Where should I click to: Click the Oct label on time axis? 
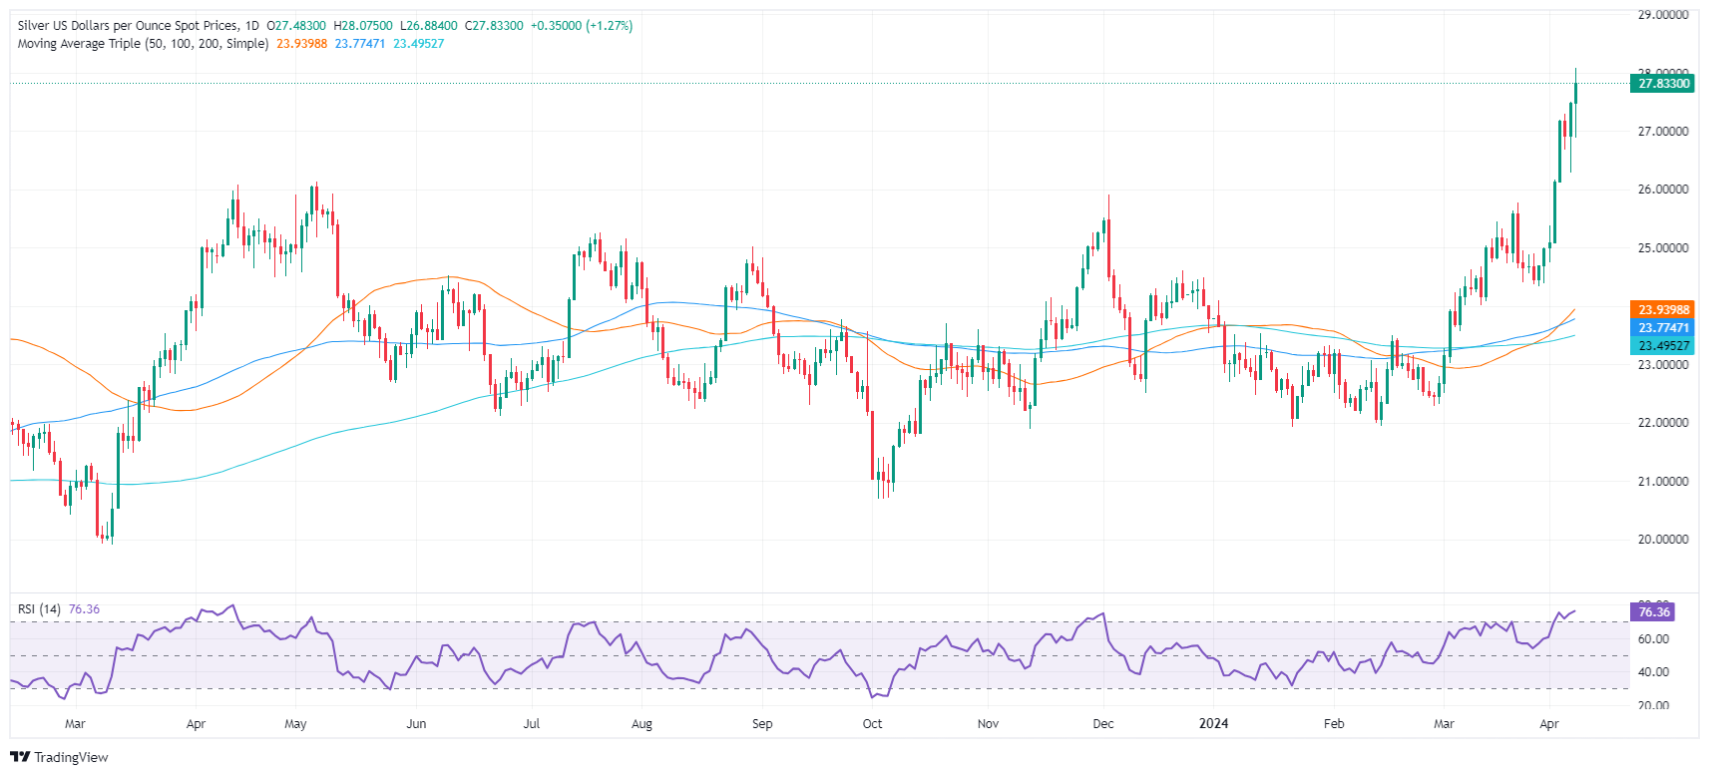[x=872, y=724]
